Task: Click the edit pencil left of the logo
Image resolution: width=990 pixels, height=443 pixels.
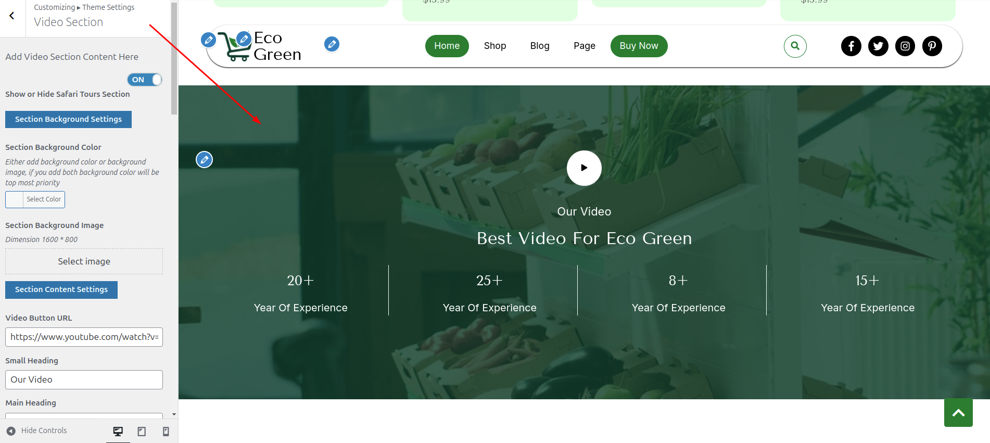Action: [x=208, y=40]
